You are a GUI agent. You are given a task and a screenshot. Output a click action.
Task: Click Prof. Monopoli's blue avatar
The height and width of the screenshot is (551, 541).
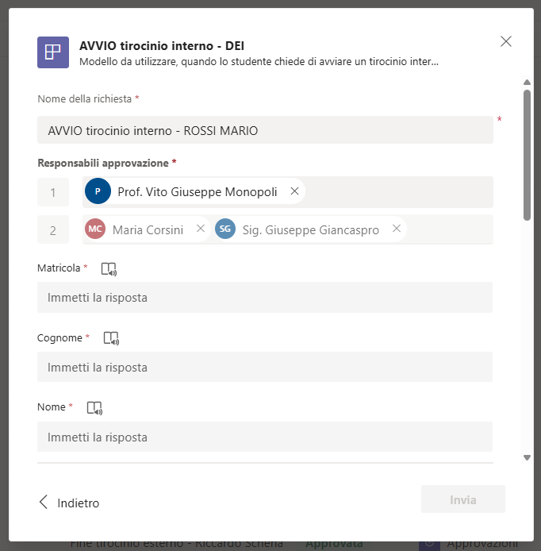(x=98, y=191)
